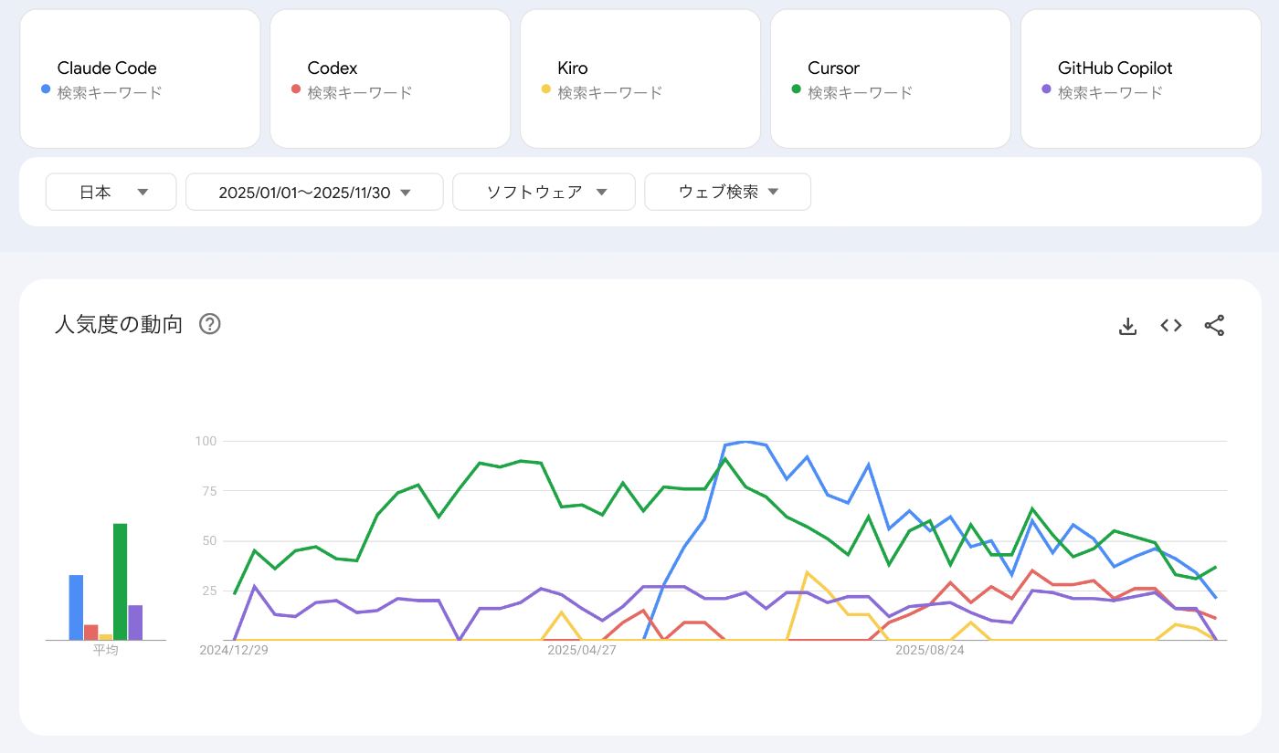This screenshot has height=753, width=1279.
Task: Select the Kiro comparison card
Action: [639, 78]
